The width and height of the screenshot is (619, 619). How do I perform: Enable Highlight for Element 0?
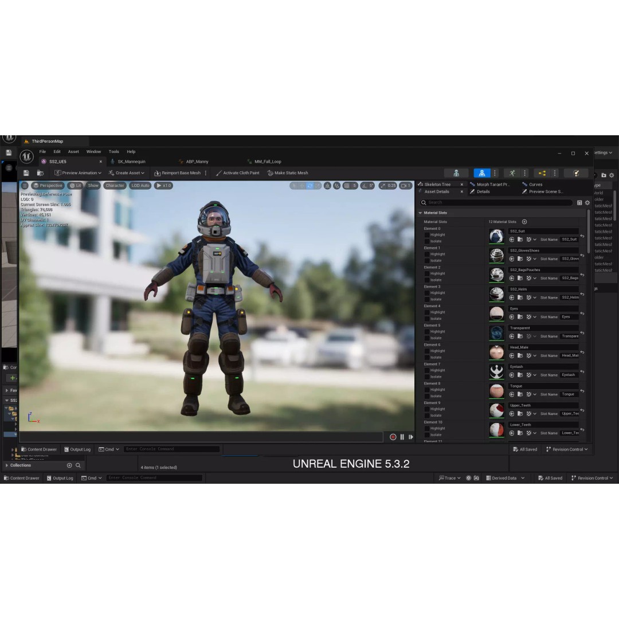(x=427, y=235)
